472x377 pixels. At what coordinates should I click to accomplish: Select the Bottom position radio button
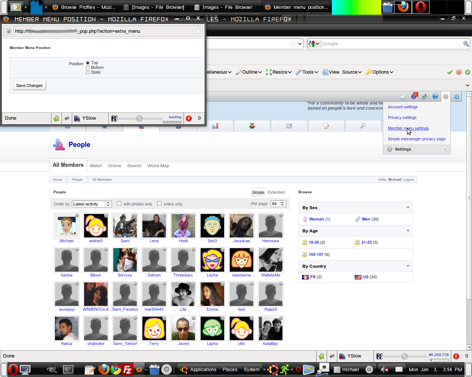click(x=88, y=68)
